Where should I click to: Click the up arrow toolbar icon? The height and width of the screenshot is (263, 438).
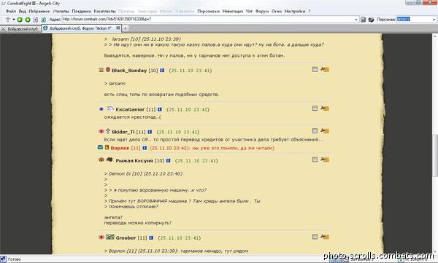(x=8, y=19)
